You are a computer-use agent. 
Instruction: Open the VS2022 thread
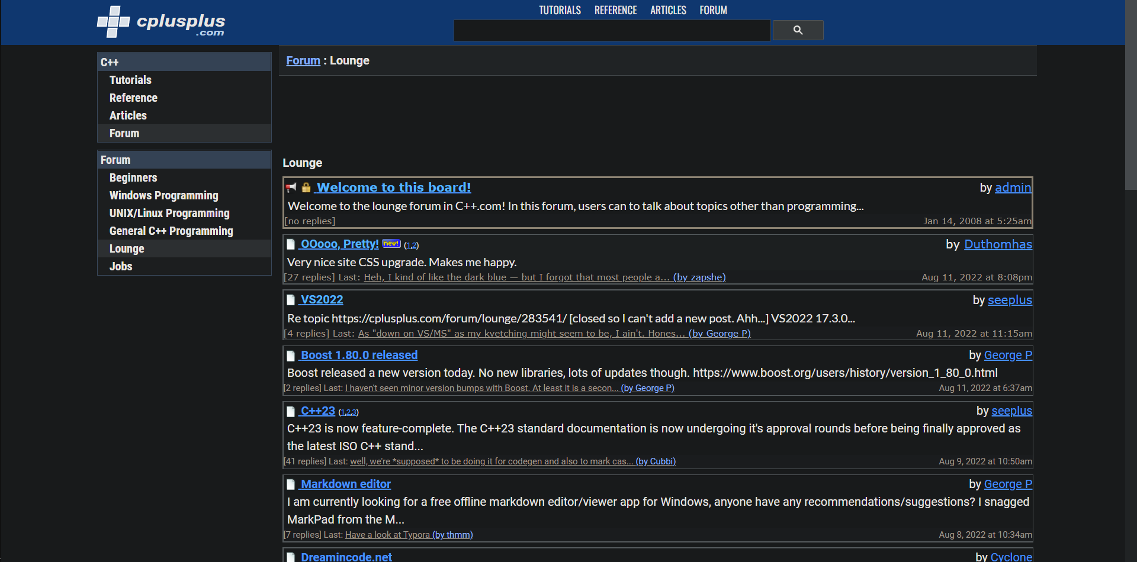pos(322,300)
